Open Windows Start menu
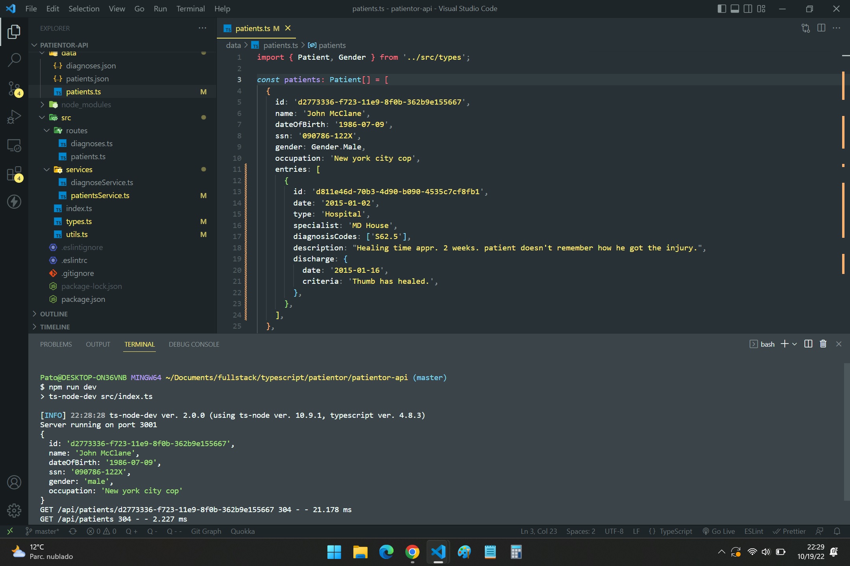 tap(334, 552)
